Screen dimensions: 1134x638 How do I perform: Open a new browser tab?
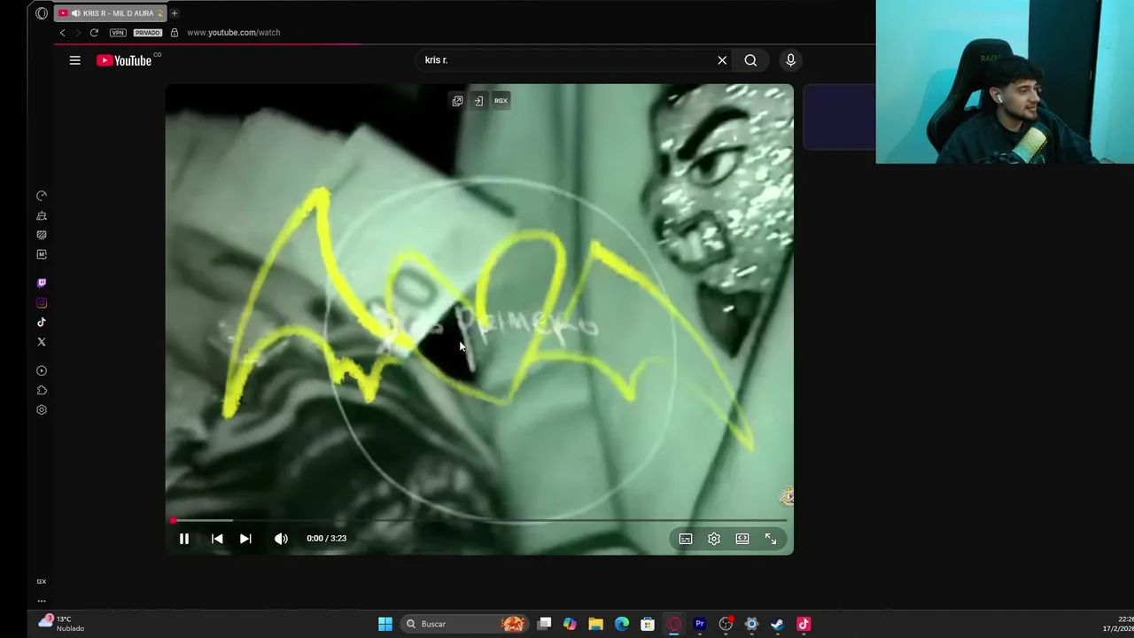(x=175, y=13)
